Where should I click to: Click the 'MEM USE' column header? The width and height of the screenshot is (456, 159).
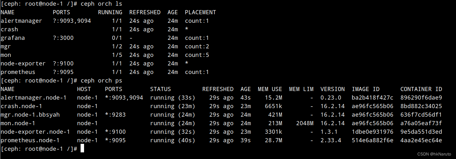pos(270,89)
